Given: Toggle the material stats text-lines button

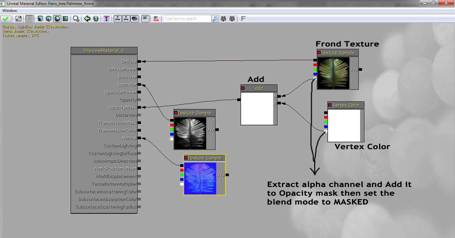Looking at the screenshot, I should (145, 19).
